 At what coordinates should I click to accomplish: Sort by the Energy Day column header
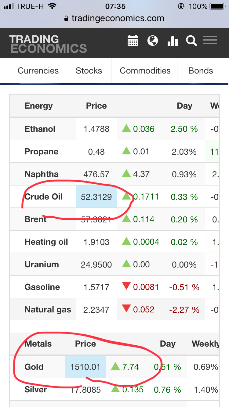(x=184, y=106)
